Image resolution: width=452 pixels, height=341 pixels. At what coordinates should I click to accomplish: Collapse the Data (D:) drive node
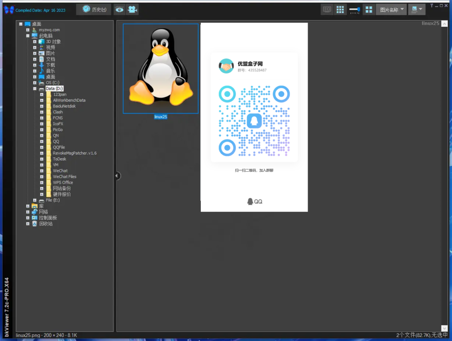coord(34,89)
